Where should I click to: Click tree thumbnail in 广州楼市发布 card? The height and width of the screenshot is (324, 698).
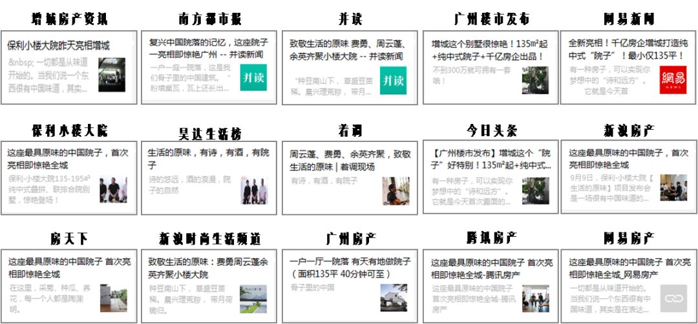click(535, 81)
